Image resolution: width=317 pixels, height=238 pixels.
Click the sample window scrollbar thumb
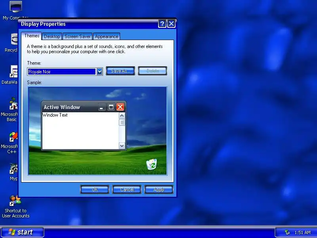[122, 122]
